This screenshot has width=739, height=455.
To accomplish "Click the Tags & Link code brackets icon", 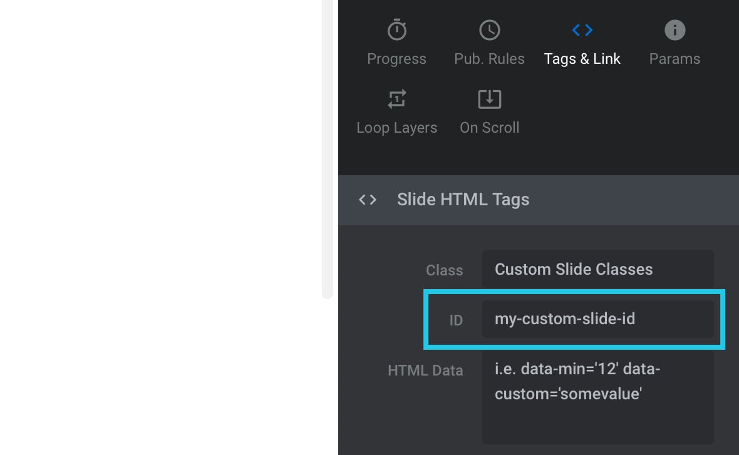I will coord(582,30).
